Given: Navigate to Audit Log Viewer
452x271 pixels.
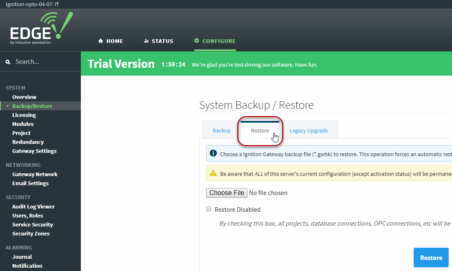Looking at the screenshot, I should tap(33, 206).
